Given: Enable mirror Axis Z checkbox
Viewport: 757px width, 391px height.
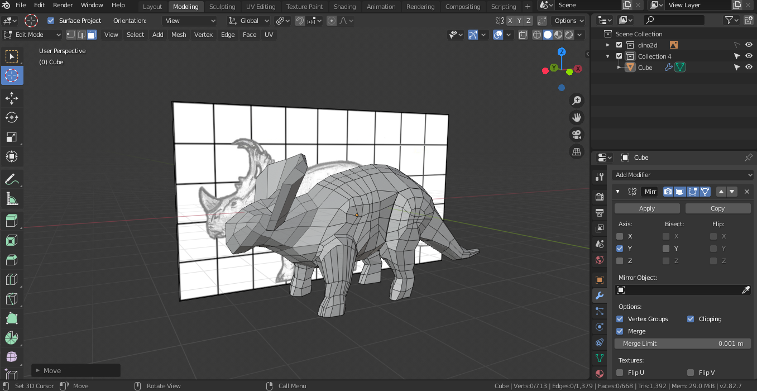Looking at the screenshot, I should tap(620, 261).
